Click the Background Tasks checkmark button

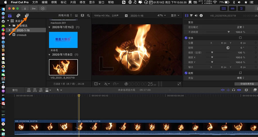(x=43, y=8)
